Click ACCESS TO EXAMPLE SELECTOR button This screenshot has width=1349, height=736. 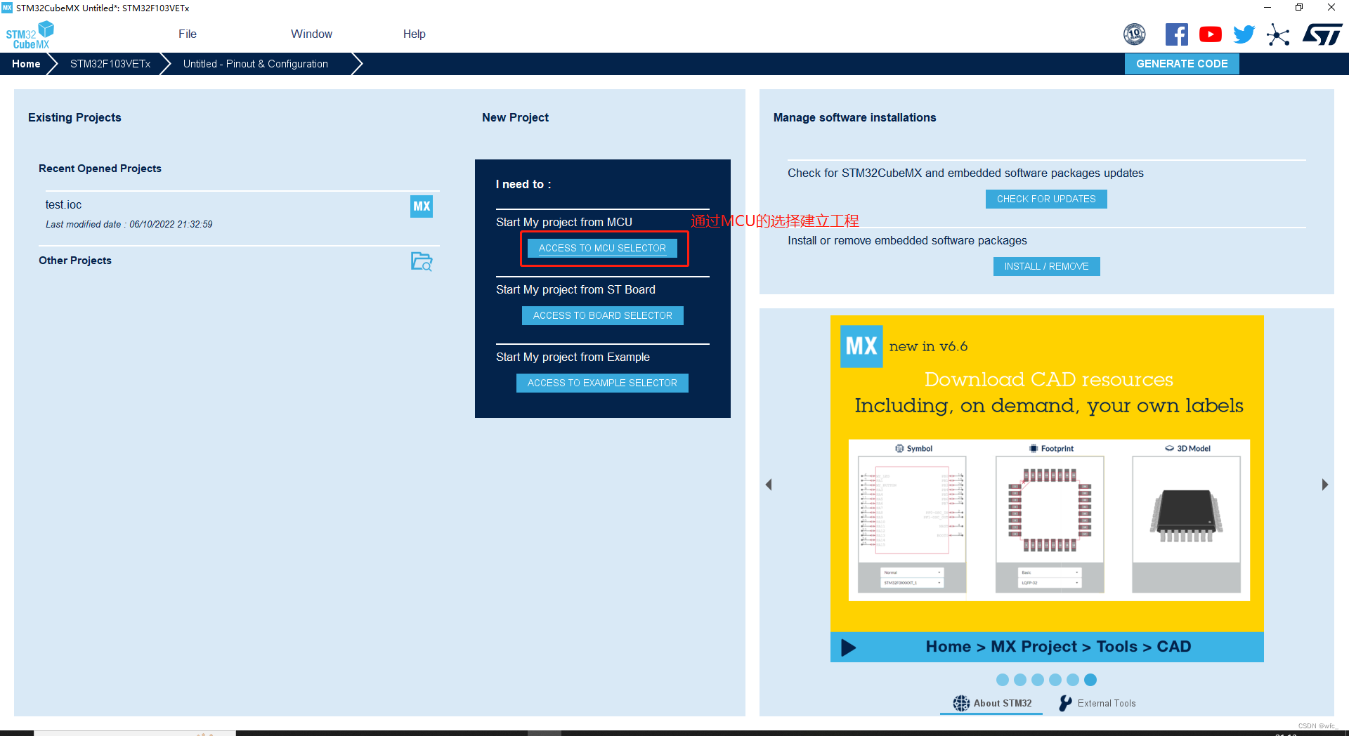[602, 383]
